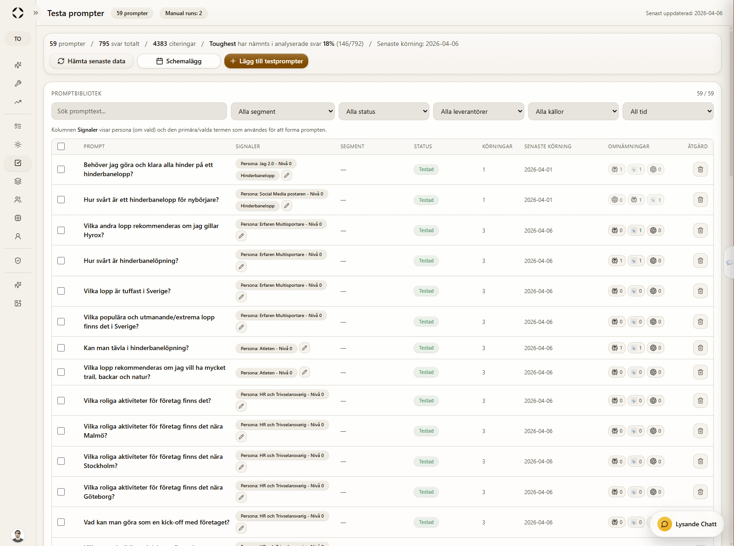Screen dimensions: 734x546
Task: Edit the signal for 'Kan man tävla i hinderbanelöpning?'
Action: point(305,348)
